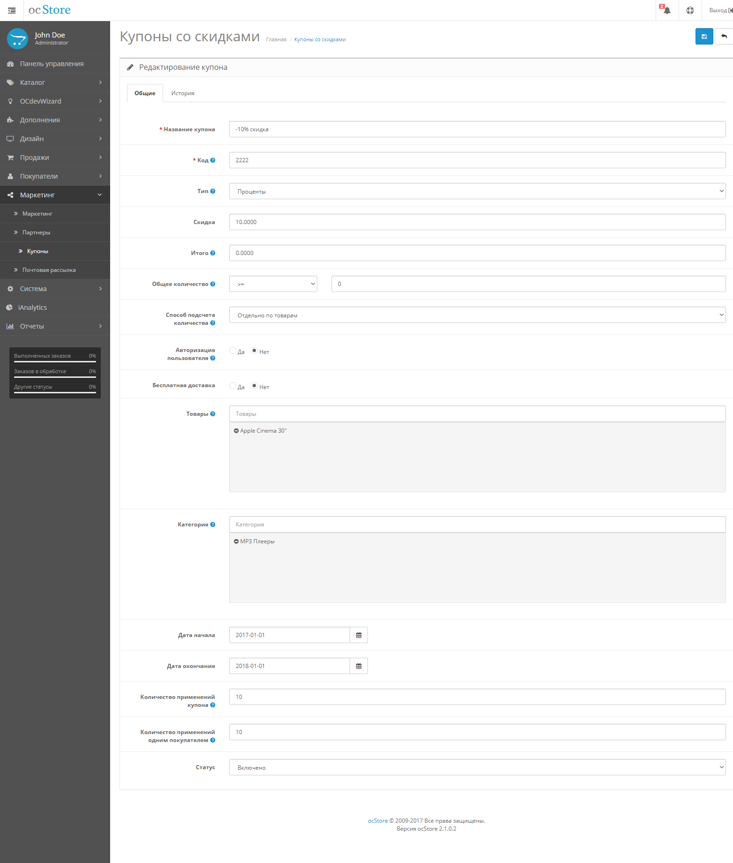Screen dimensions: 733x863
Task: Click the Название купона input field
Action: pos(477,129)
